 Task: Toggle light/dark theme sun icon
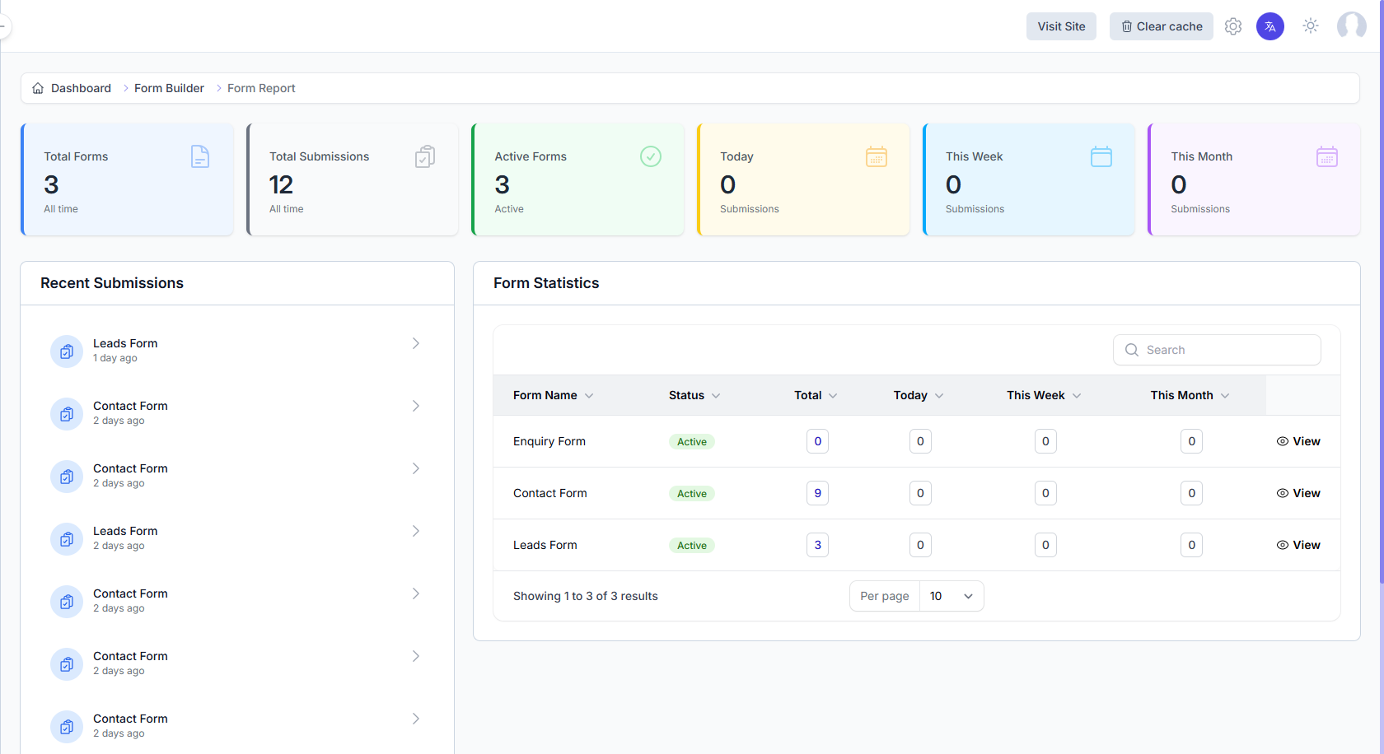(1310, 26)
